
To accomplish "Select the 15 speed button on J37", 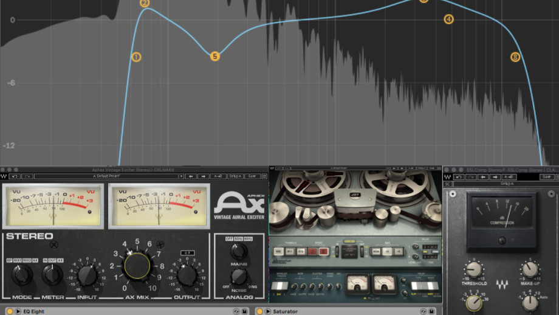I will coord(324,252).
